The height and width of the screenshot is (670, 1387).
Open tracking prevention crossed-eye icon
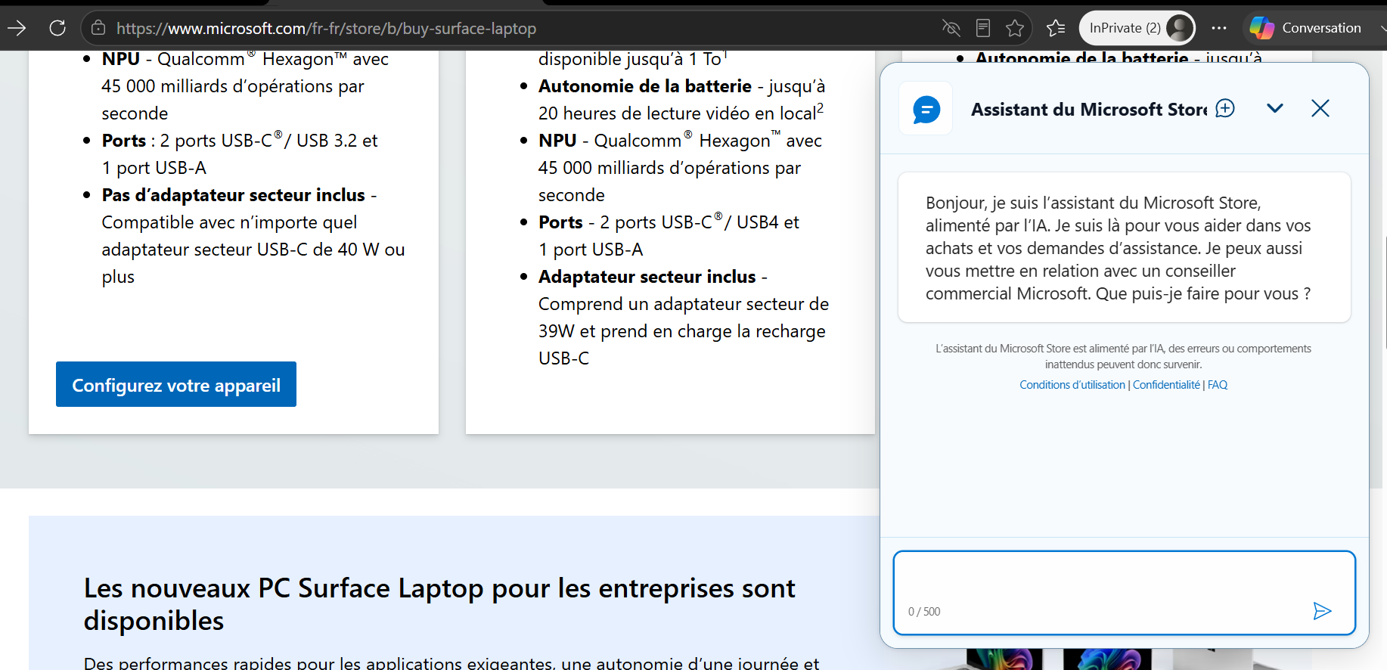[951, 28]
